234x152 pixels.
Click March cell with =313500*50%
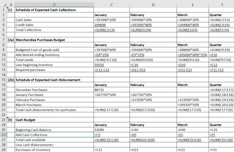pyautogui.click(x=193, y=100)
